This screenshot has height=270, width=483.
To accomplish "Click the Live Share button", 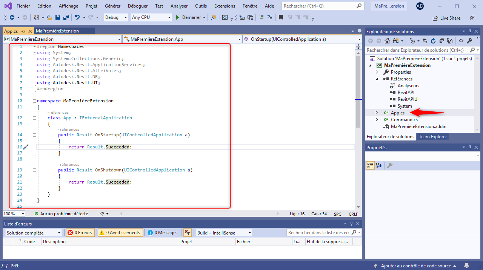I will pos(446,18).
